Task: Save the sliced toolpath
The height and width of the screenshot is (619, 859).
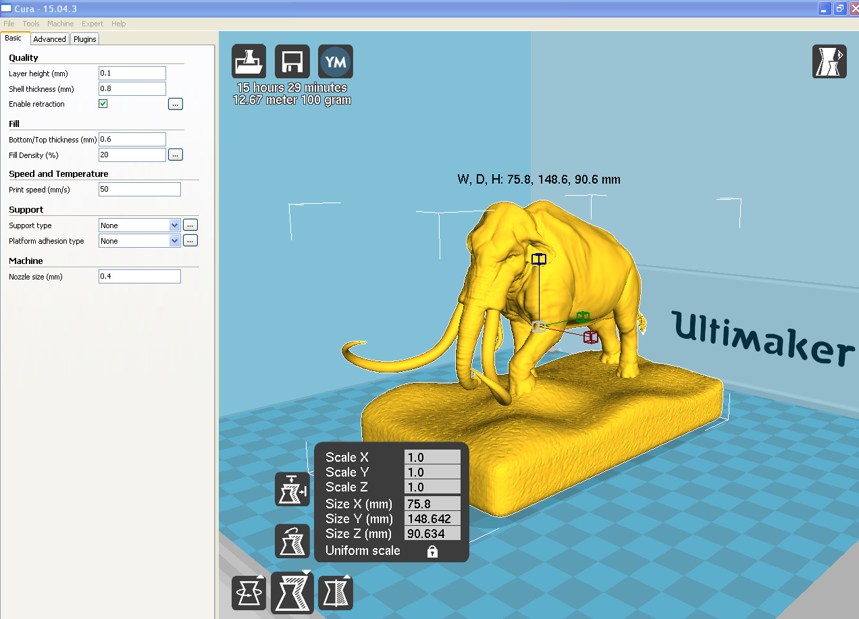Action: (x=292, y=61)
